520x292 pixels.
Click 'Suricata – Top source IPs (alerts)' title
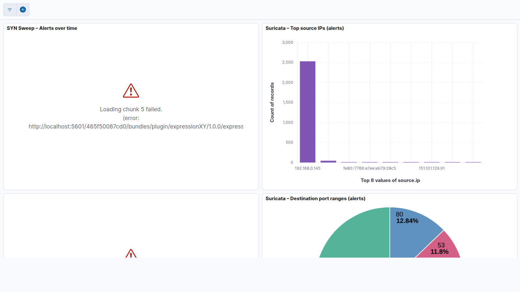click(305, 28)
